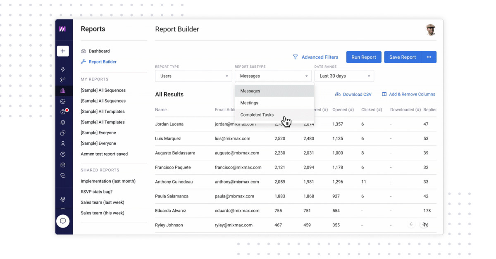Screen dimensions: 496x259
Task: Open the chat support bubble
Action: click(63, 221)
